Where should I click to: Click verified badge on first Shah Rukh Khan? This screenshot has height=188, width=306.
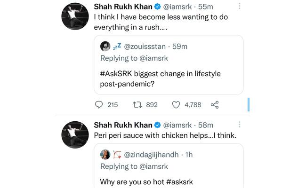[158, 7]
